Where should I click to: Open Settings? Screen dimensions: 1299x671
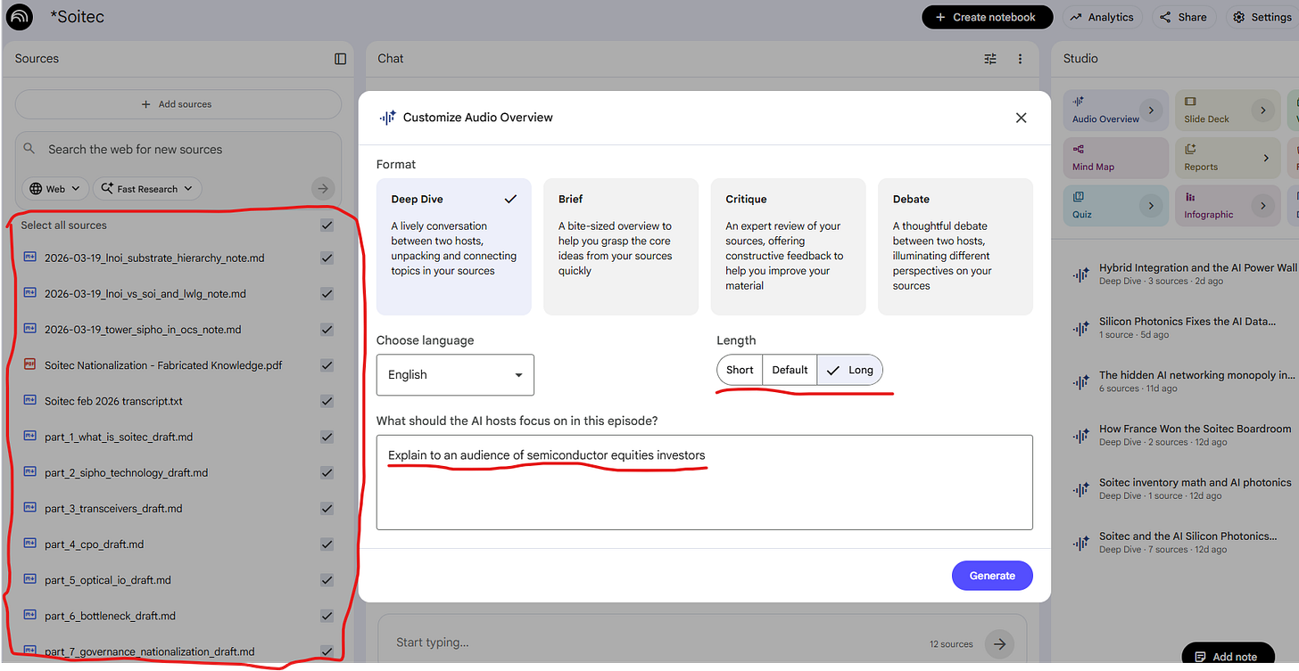point(1262,17)
